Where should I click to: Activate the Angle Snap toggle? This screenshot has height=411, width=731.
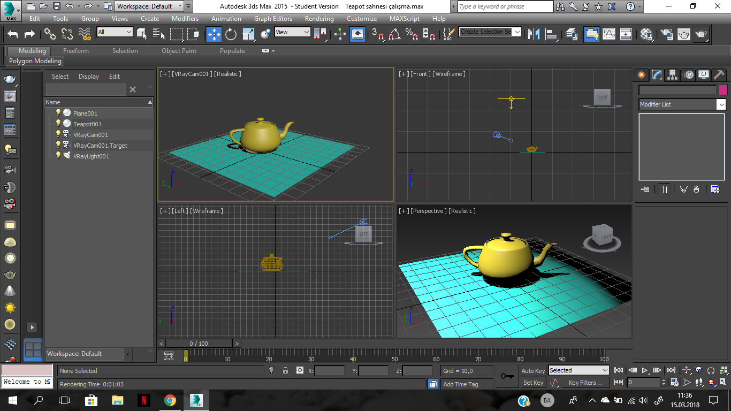395,34
